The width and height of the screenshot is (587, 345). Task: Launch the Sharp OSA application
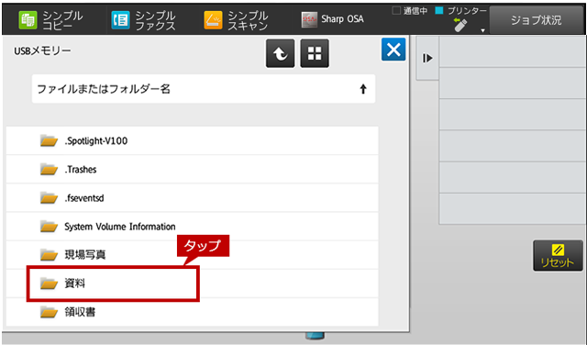tap(332, 19)
